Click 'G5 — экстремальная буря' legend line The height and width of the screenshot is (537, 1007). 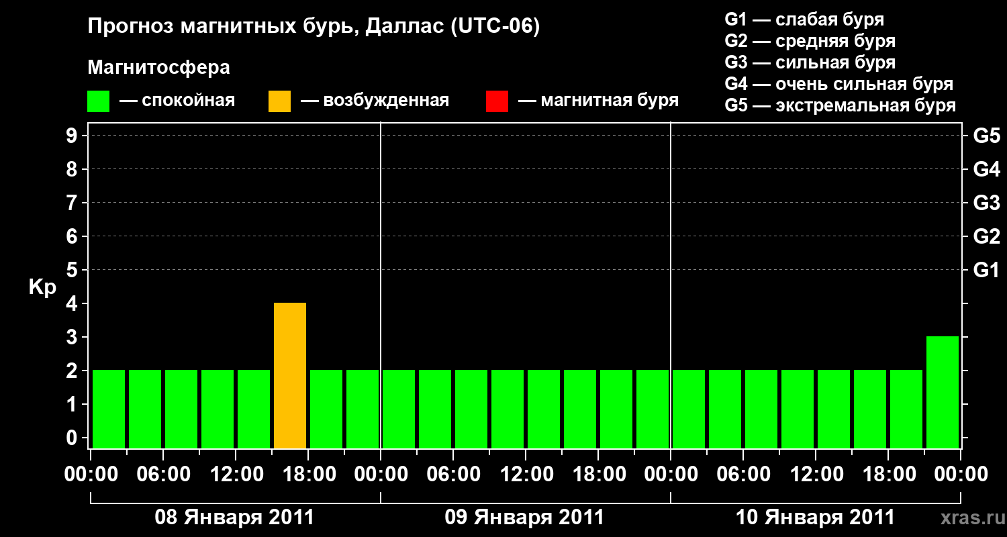pyautogui.click(x=840, y=105)
